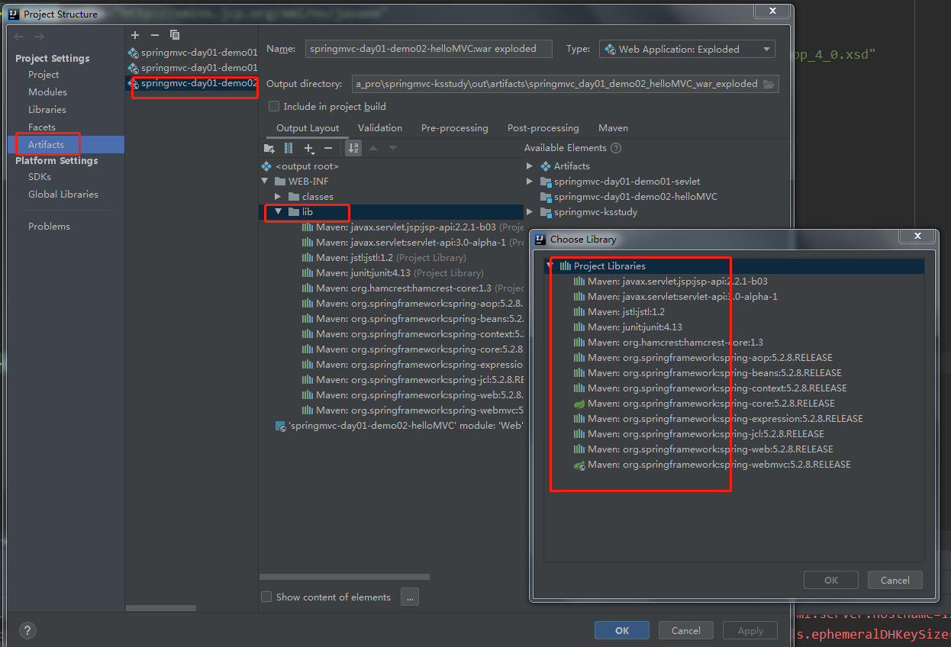Image resolution: width=951 pixels, height=647 pixels.
Task: Remove selected element from output layout
Action: (328, 148)
